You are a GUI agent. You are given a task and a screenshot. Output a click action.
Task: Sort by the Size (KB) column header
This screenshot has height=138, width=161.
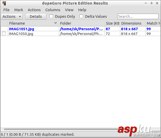pos(112,23)
